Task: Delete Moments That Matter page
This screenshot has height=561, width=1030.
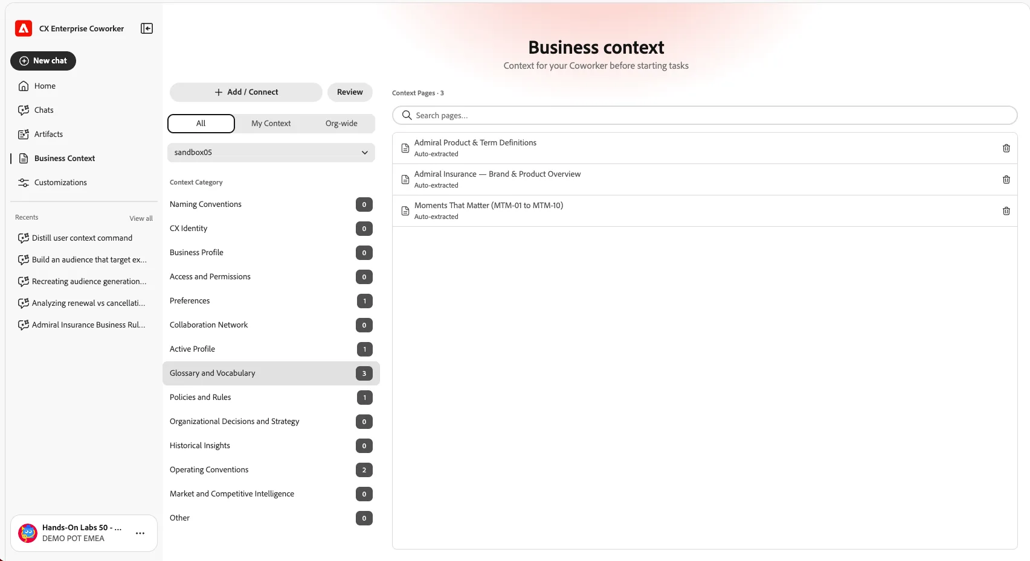Action: point(1006,211)
